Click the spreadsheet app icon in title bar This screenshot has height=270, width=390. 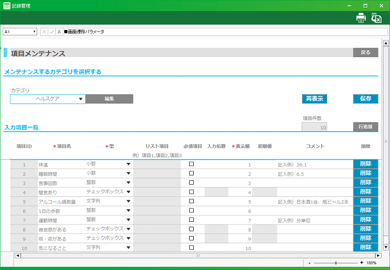(6, 6)
